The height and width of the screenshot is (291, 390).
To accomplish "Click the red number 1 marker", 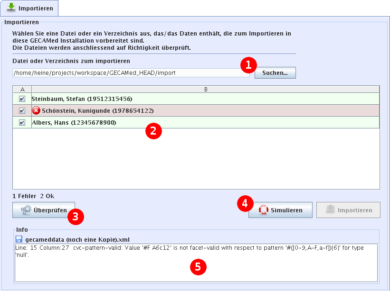I will [x=248, y=65].
